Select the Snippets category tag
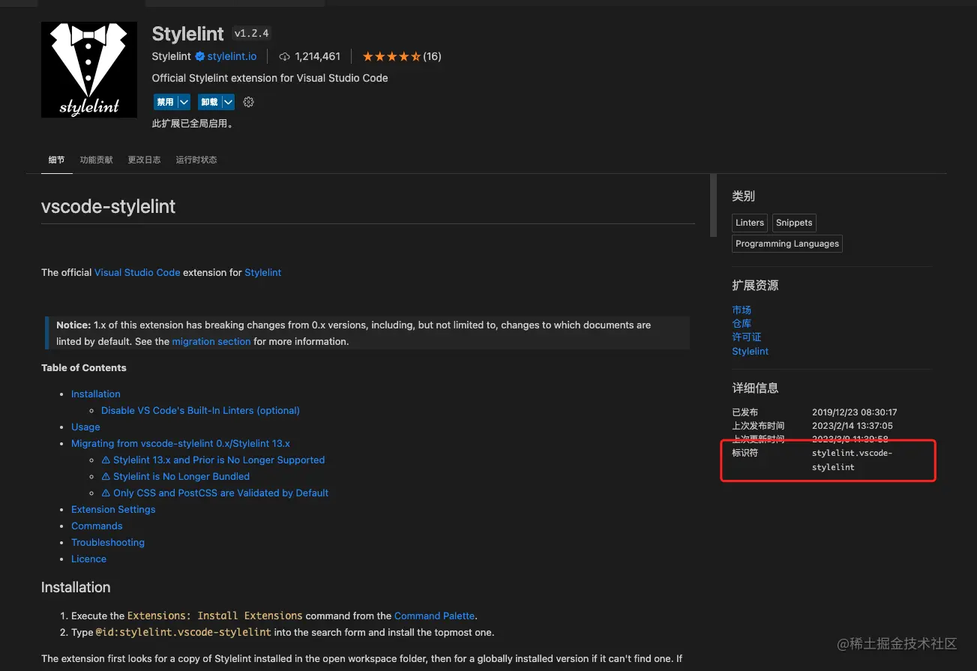Image resolution: width=977 pixels, height=671 pixels. point(794,223)
